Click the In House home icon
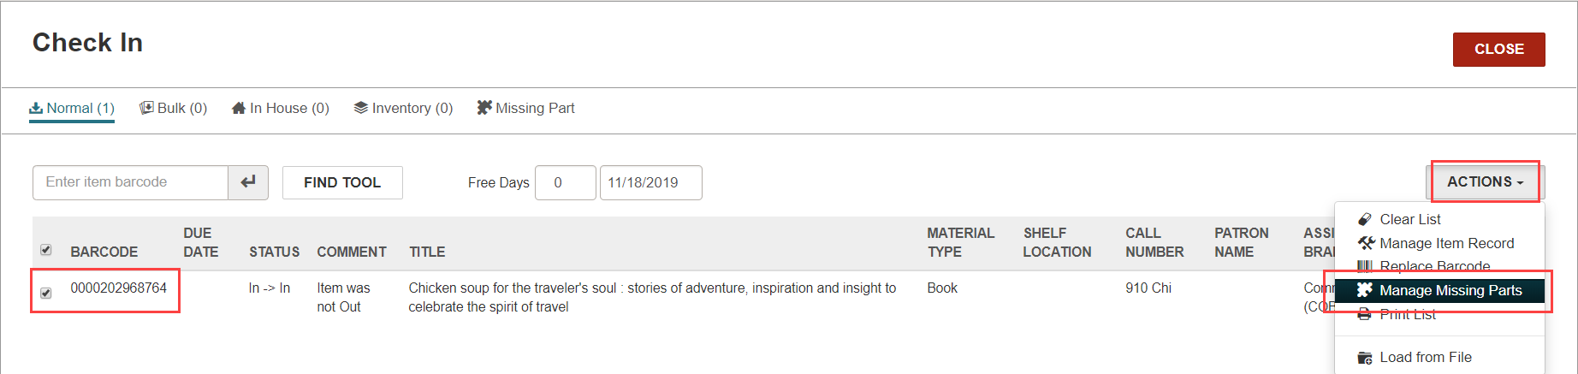This screenshot has width=1578, height=374. (x=239, y=108)
